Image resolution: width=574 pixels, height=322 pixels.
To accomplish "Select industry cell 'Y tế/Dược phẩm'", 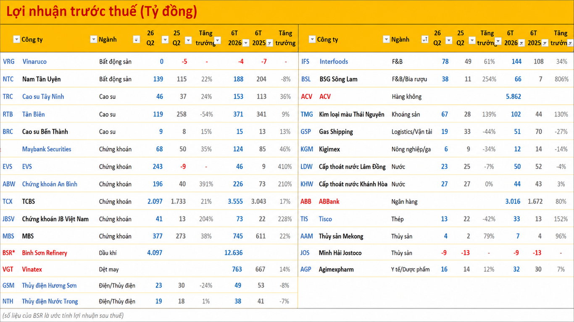I will pyautogui.click(x=411, y=270).
